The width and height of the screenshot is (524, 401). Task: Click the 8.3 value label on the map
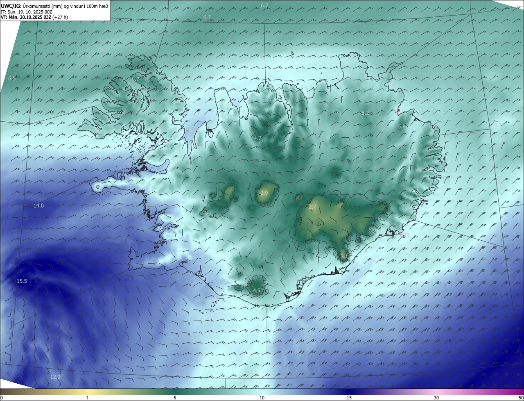point(104,50)
